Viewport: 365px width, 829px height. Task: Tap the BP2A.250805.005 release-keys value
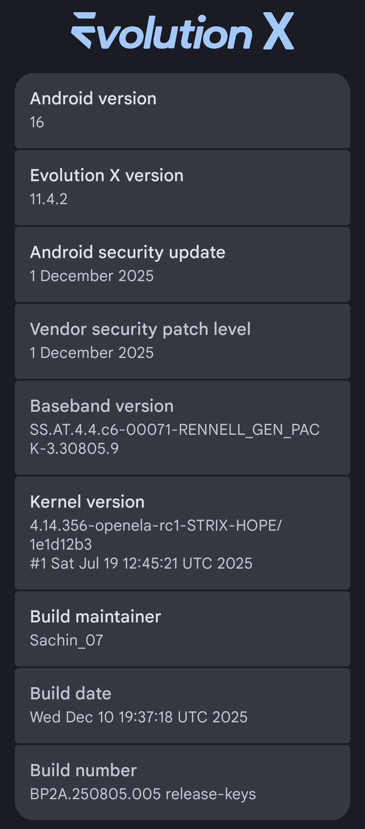pyautogui.click(x=143, y=794)
